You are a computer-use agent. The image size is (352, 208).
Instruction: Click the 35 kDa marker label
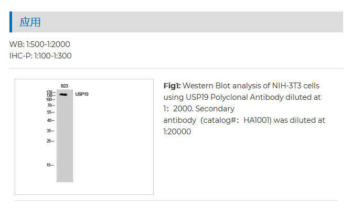pos(49,131)
